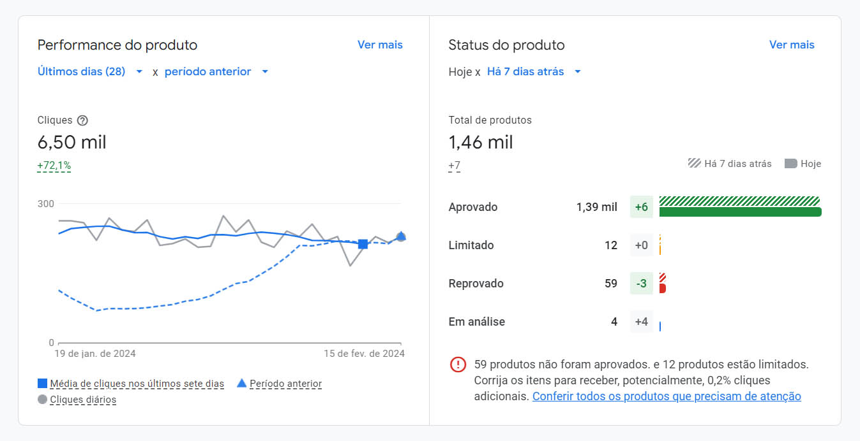Click the '+72,1%' click change value
This screenshot has width=860, height=441.
point(54,166)
